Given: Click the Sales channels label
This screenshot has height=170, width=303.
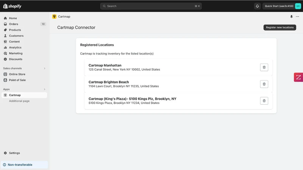Looking at the screenshot, I should coord(12,68).
